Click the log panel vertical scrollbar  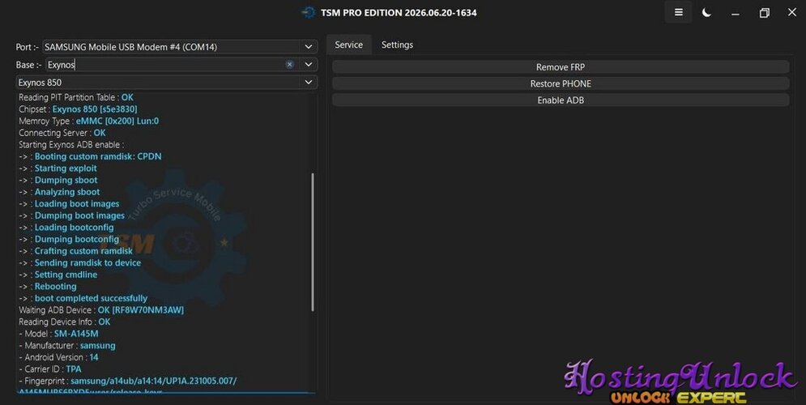[x=313, y=241]
